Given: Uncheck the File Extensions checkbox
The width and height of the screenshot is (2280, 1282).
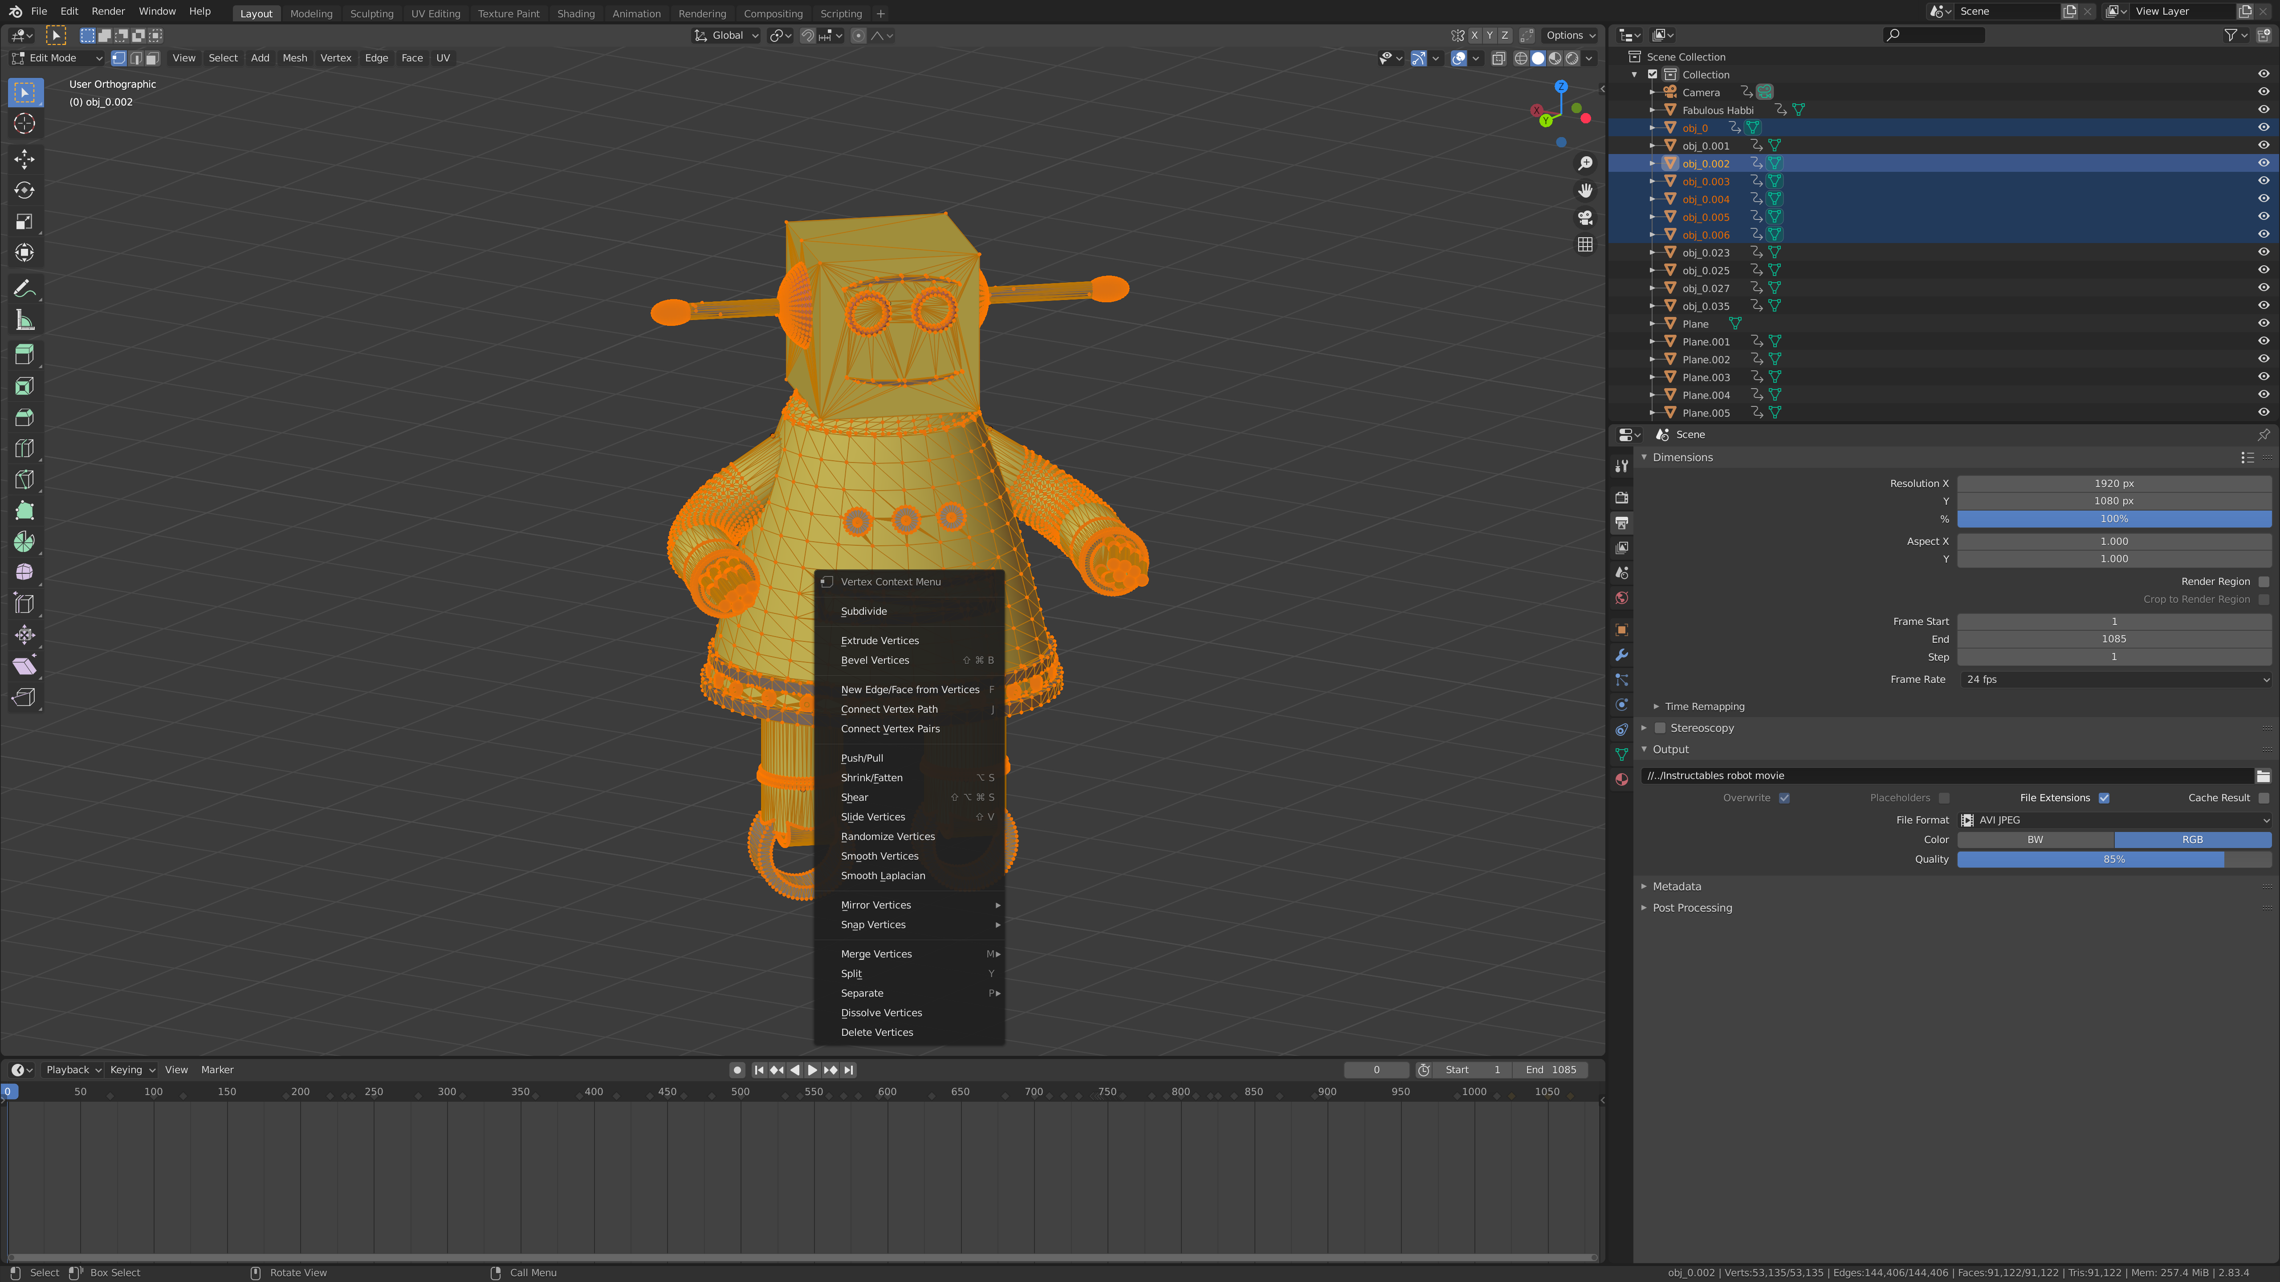Looking at the screenshot, I should pos(2104,798).
